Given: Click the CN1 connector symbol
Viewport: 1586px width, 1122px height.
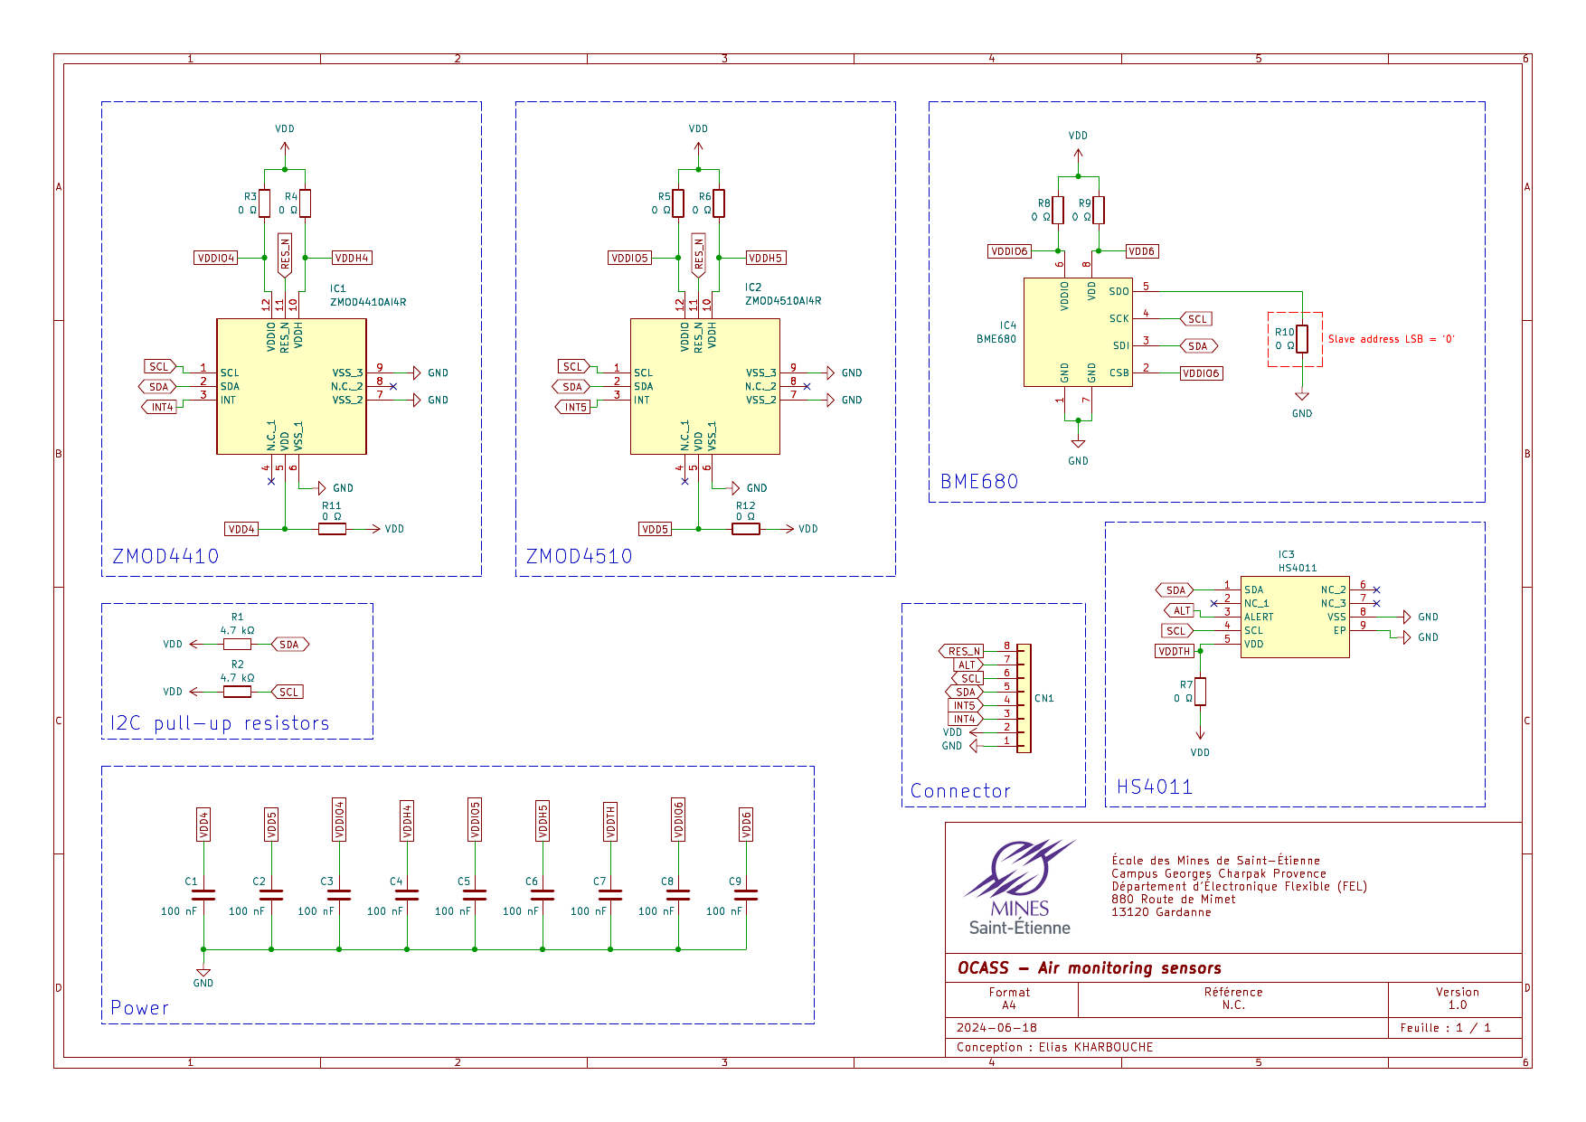Looking at the screenshot, I should click(1024, 698).
